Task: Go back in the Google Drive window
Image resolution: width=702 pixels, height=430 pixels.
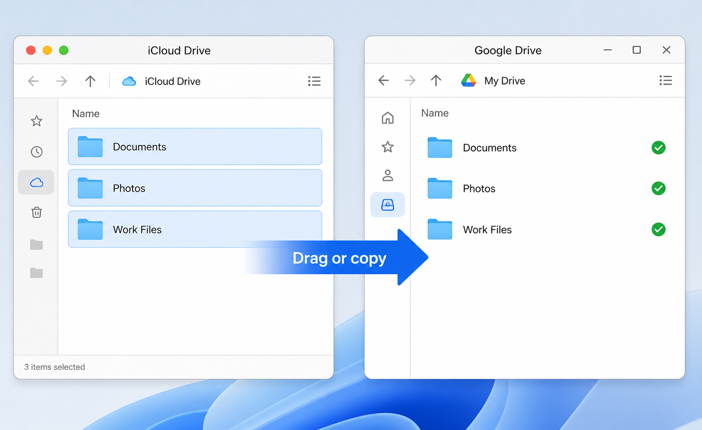Action: click(383, 81)
